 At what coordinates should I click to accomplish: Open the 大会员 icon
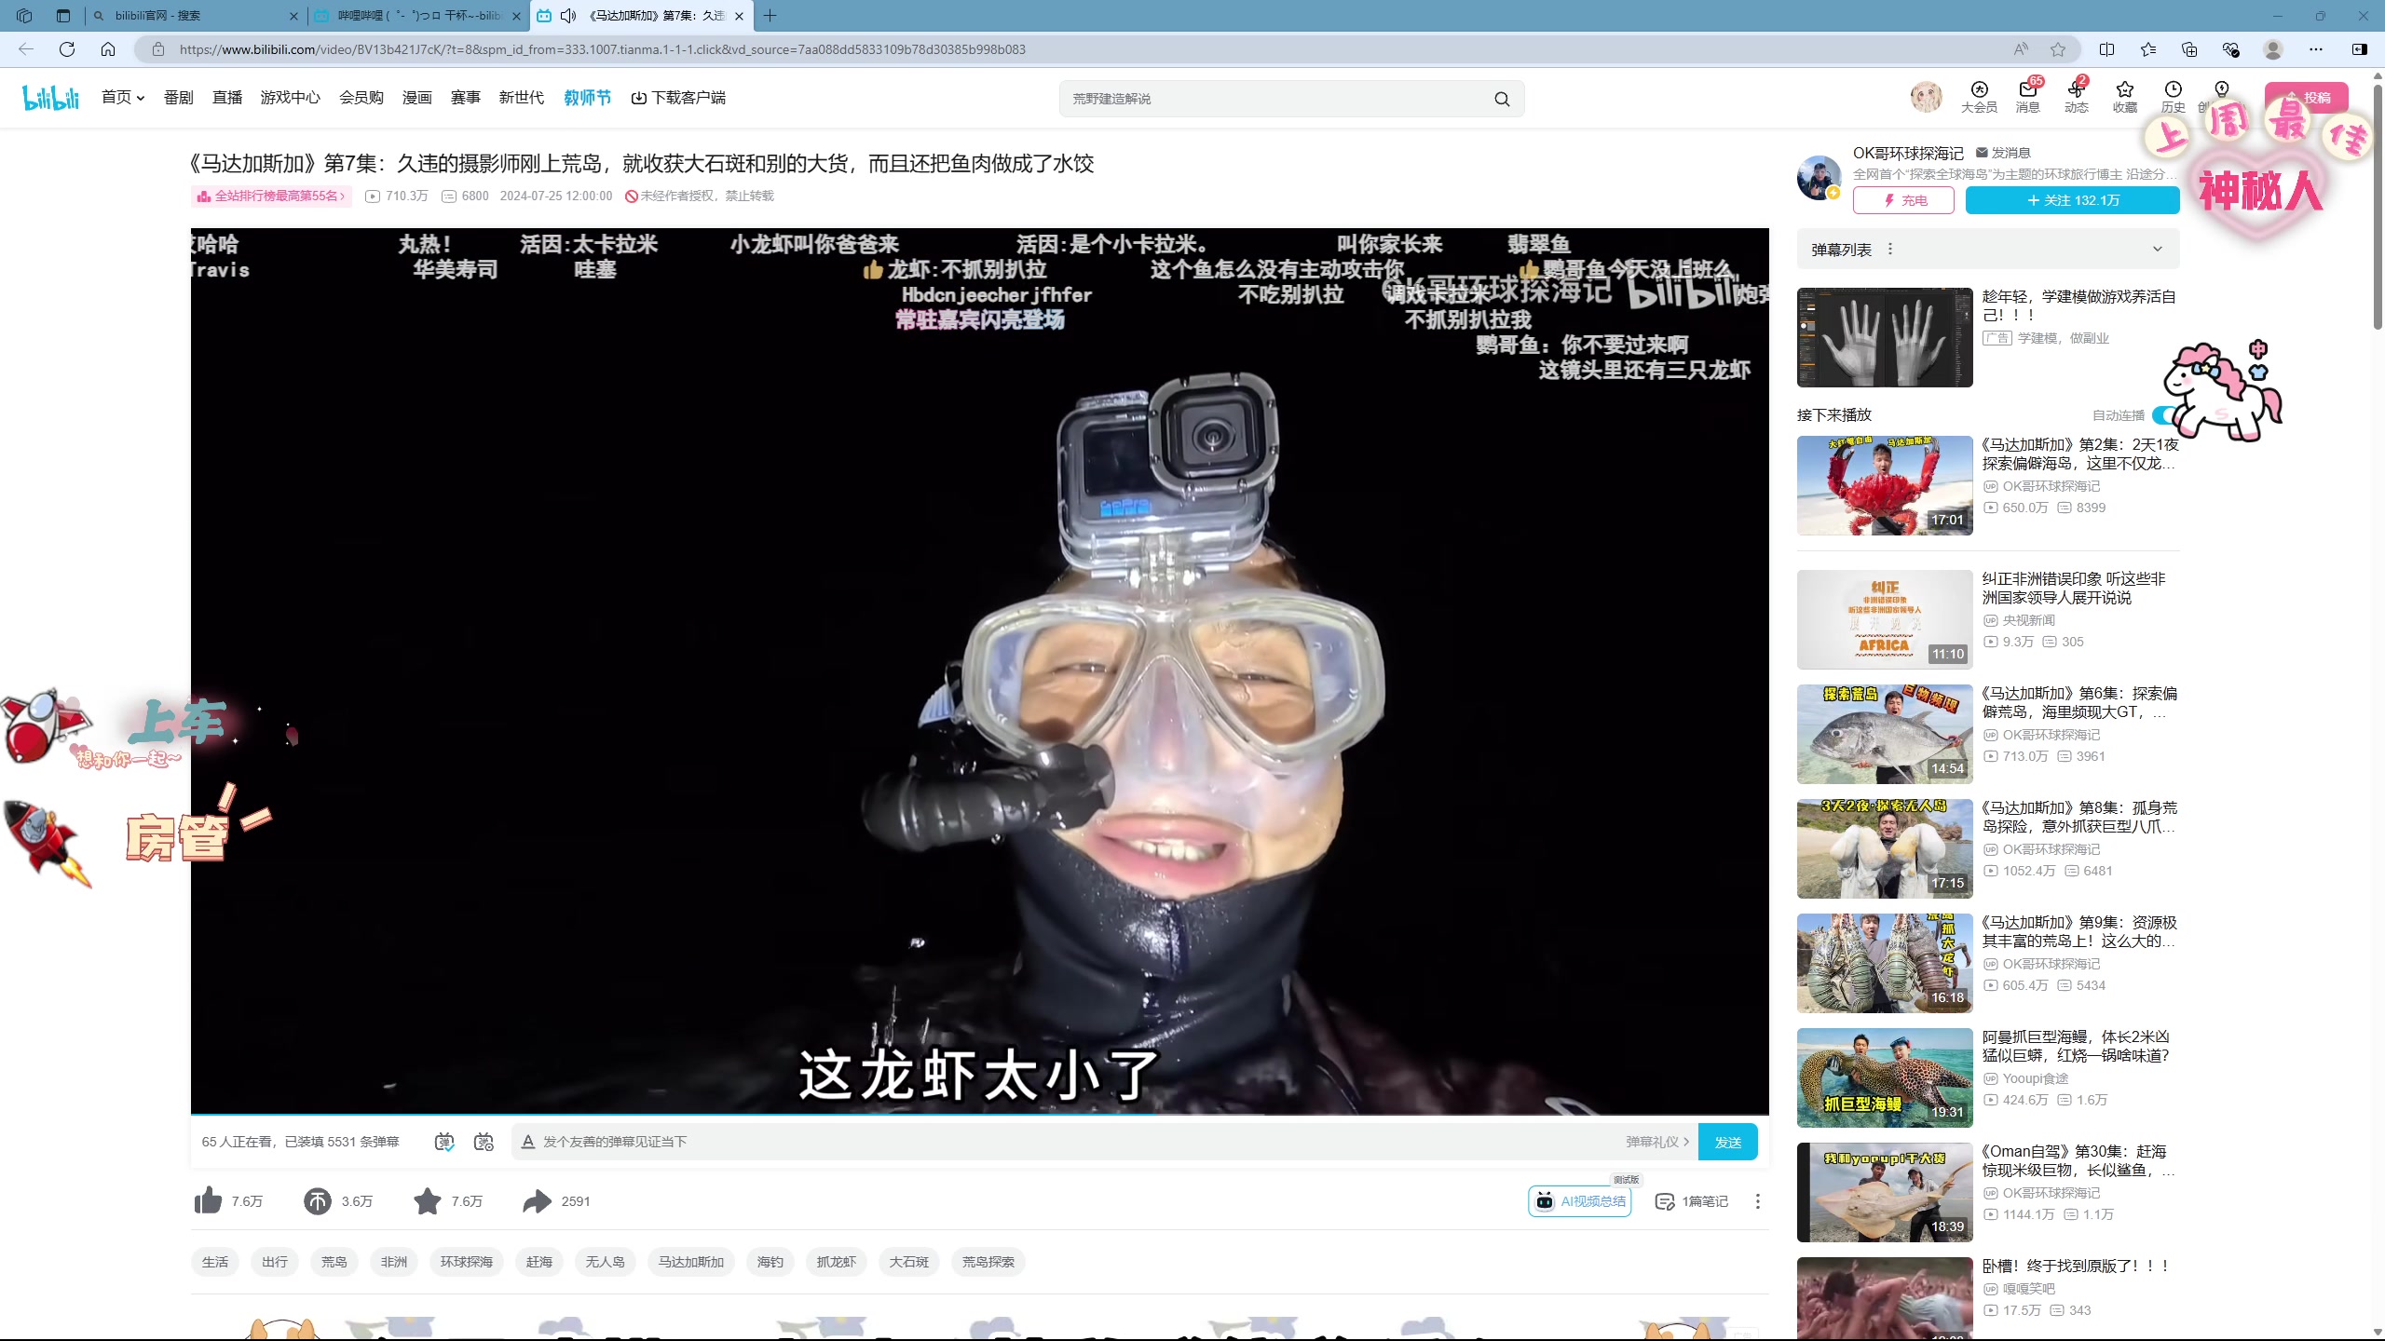click(x=1979, y=97)
